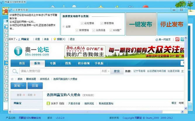Click the 取消回复通知 link

[x=106, y=103]
